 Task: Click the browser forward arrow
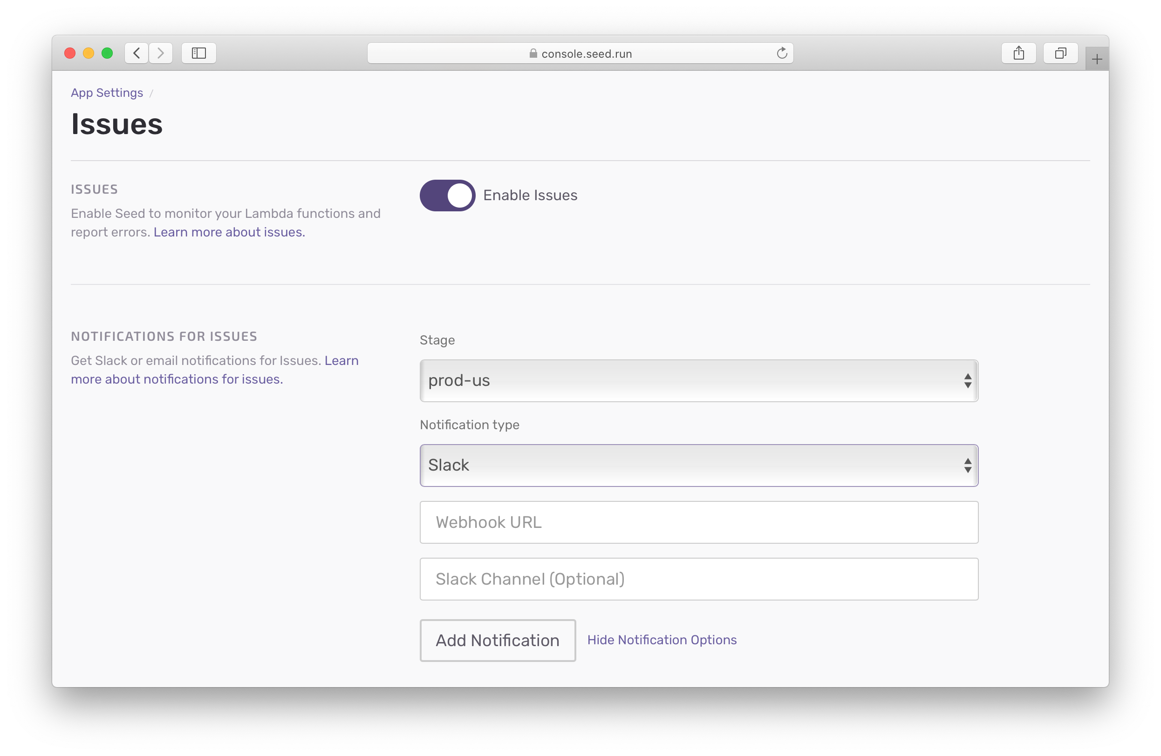[x=160, y=53]
